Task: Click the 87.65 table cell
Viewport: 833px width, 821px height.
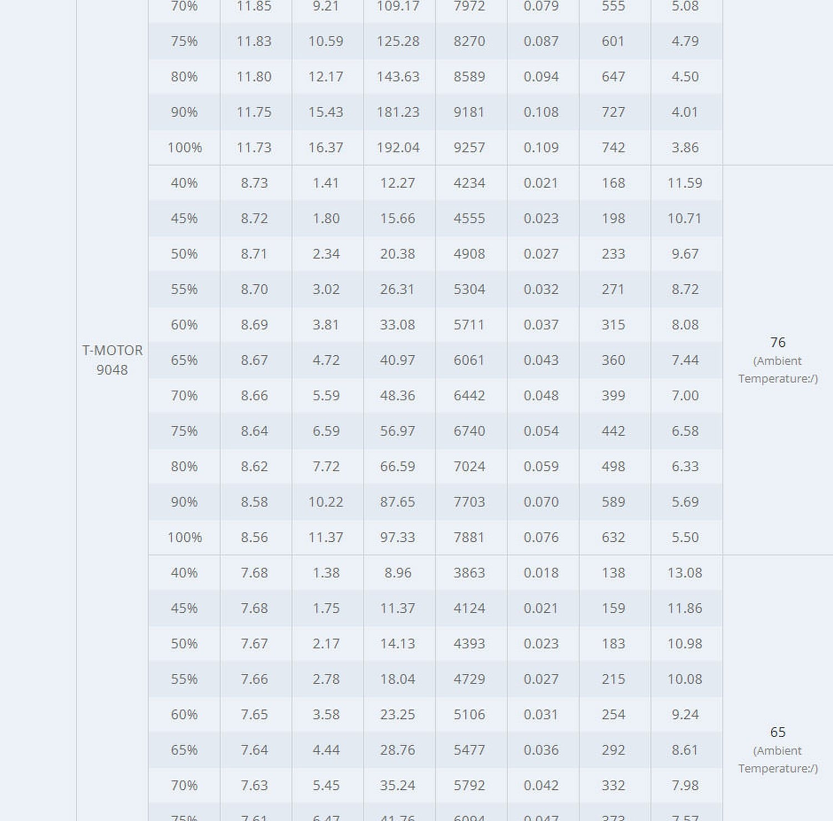Action: (398, 502)
